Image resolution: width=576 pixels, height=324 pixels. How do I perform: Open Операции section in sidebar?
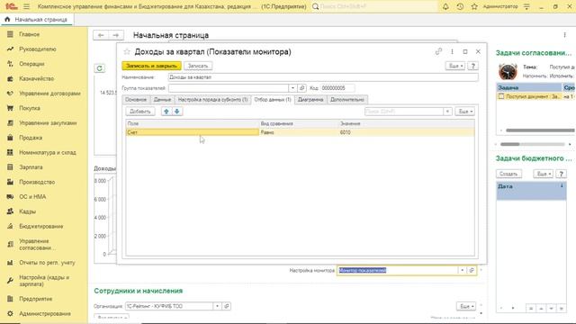pyautogui.click(x=31, y=64)
